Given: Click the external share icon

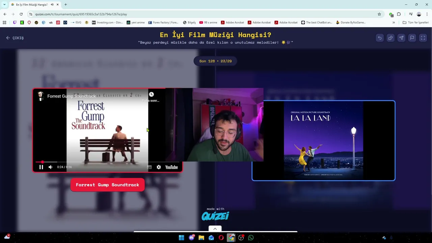Looking at the screenshot, I should point(390,38).
